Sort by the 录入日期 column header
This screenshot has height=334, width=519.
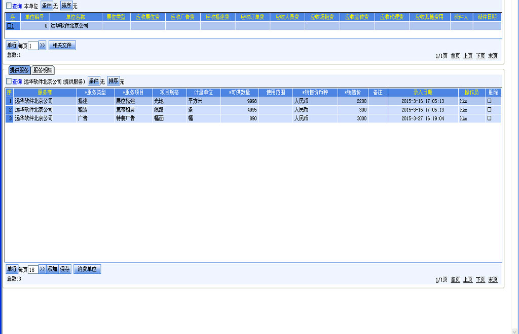pyautogui.click(x=423, y=93)
